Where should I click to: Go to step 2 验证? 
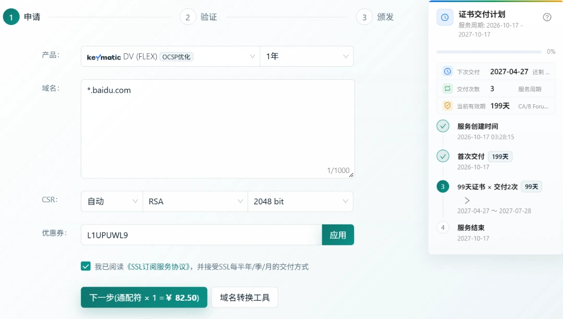coord(199,17)
